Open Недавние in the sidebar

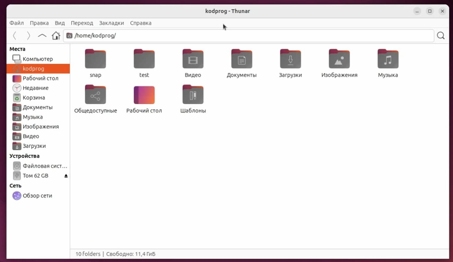(x=38, y=88)
